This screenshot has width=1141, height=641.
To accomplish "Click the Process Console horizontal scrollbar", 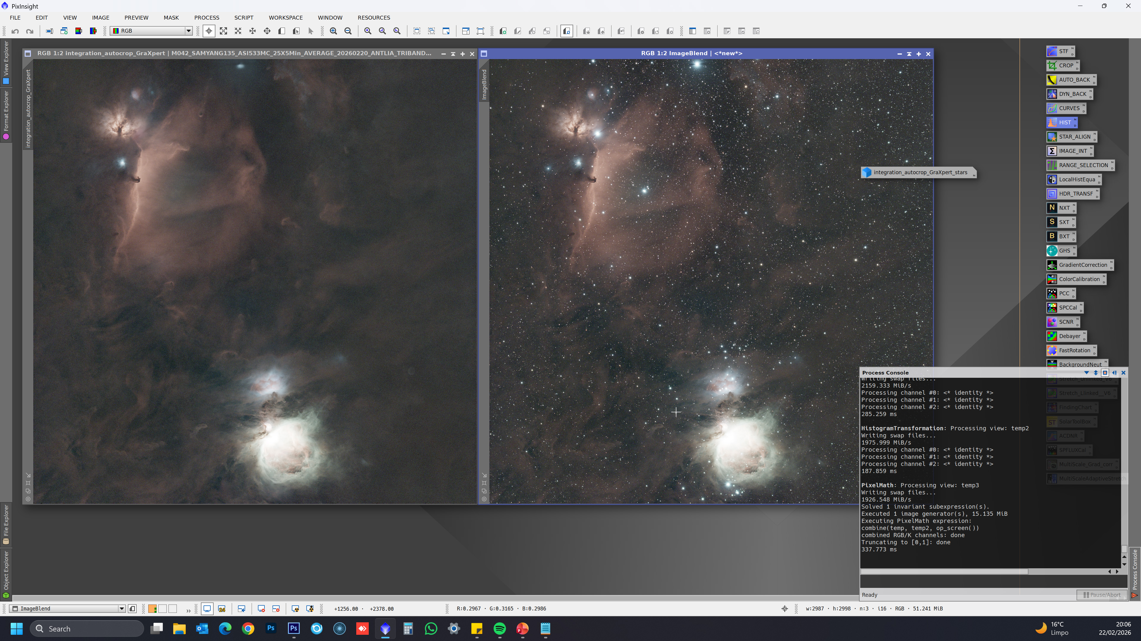I will click(x=944, y=572).
